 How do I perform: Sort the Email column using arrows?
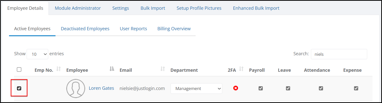pos(163,69)
